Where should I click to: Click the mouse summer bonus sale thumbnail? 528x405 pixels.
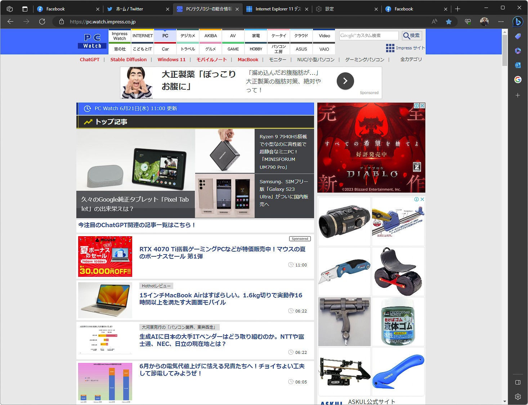click(x=105, y=256)
